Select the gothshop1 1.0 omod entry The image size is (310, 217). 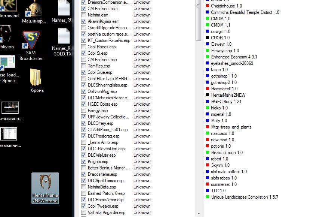[224, 76]
